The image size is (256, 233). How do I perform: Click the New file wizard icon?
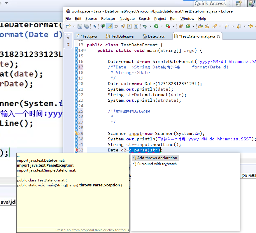click(68, 26)
